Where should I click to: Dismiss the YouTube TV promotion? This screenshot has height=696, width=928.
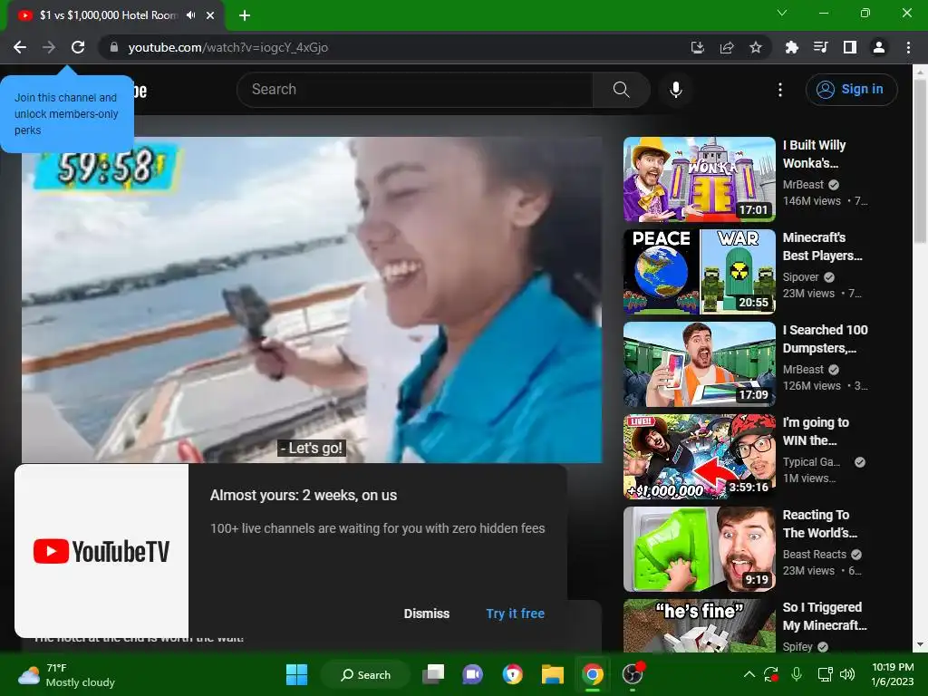(x=427, y=614)
